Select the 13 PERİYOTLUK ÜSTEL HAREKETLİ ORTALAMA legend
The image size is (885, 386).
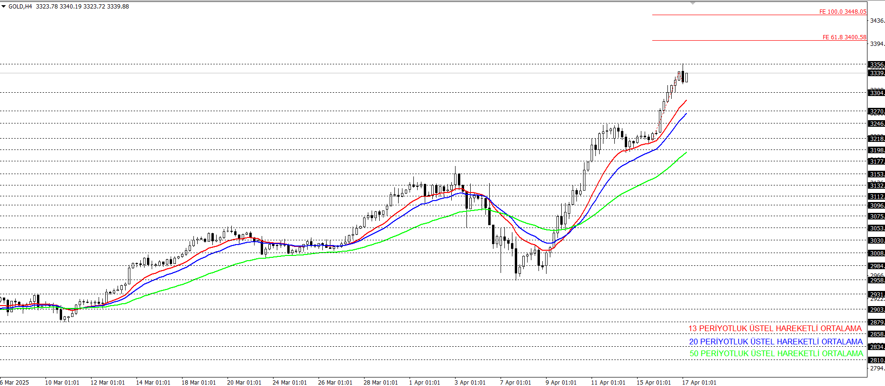775,328
